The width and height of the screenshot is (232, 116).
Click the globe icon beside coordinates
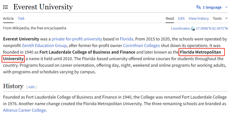click(193, 29)
